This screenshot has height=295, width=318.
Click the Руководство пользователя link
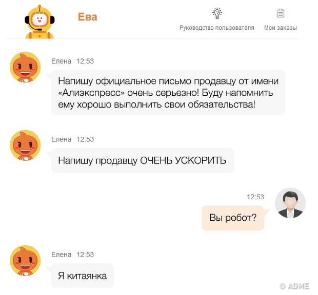[x=217, y=28]
